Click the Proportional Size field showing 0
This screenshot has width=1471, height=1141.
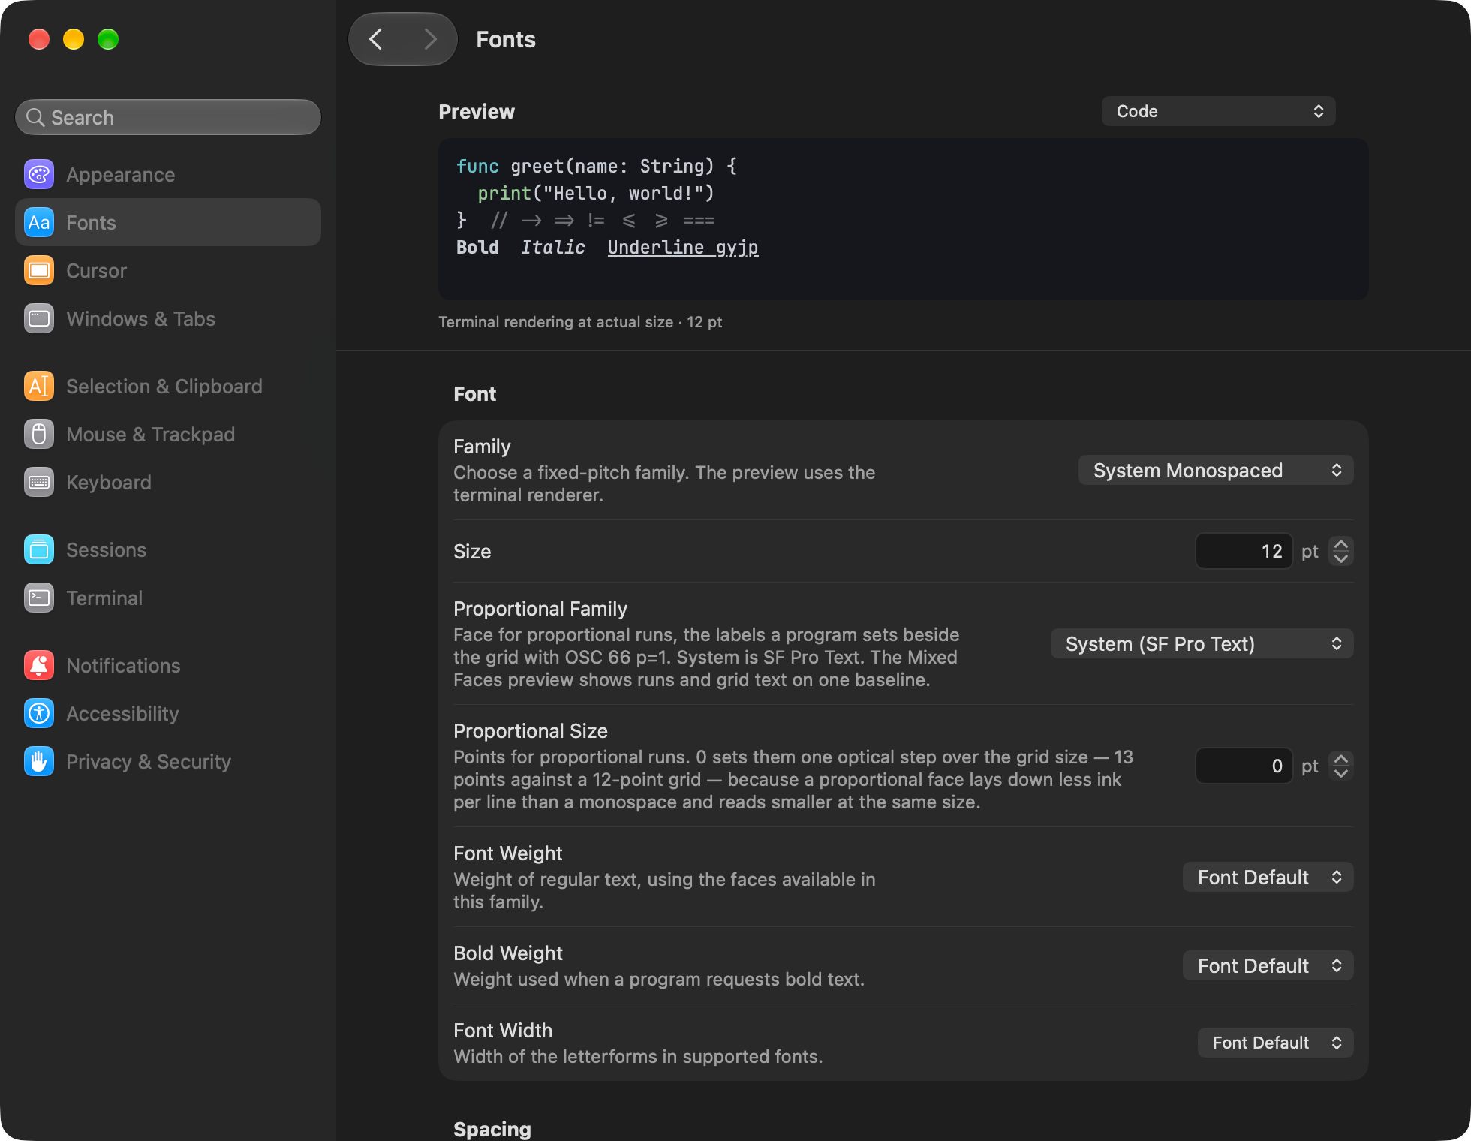click(x=1244, y=766)
